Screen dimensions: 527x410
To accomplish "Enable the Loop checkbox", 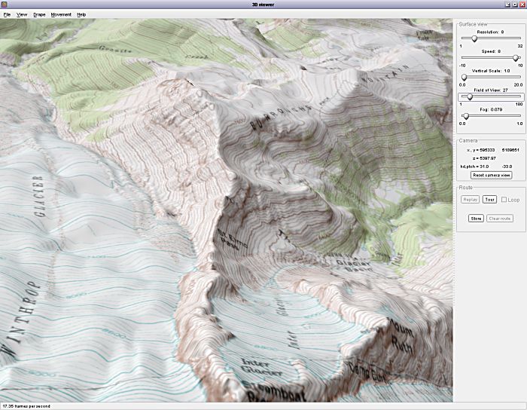I will coord(504,200).
